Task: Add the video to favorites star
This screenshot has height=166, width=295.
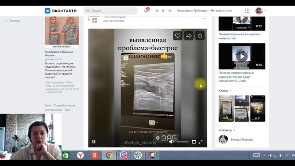Action: (x=200, y=36)
